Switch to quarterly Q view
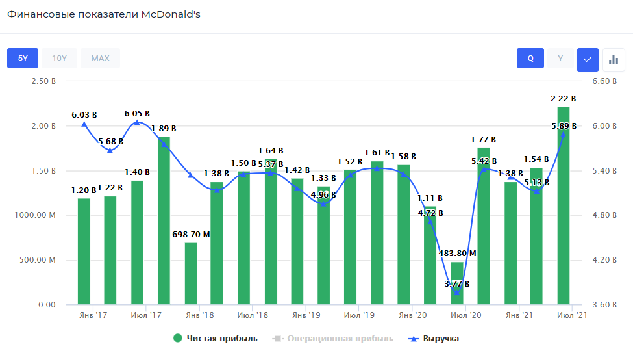This screenshot has width=633, height=353. click(x=530, y=59)
